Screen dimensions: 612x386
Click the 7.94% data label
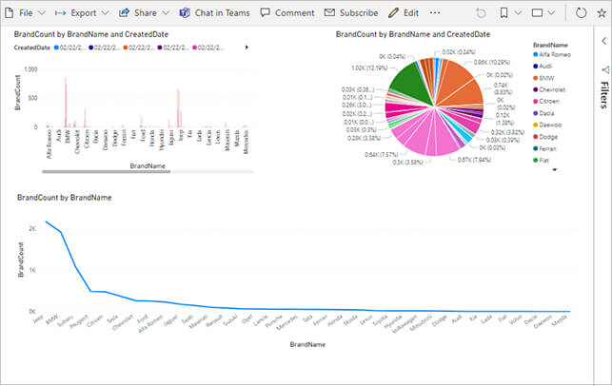click(474, 160)
